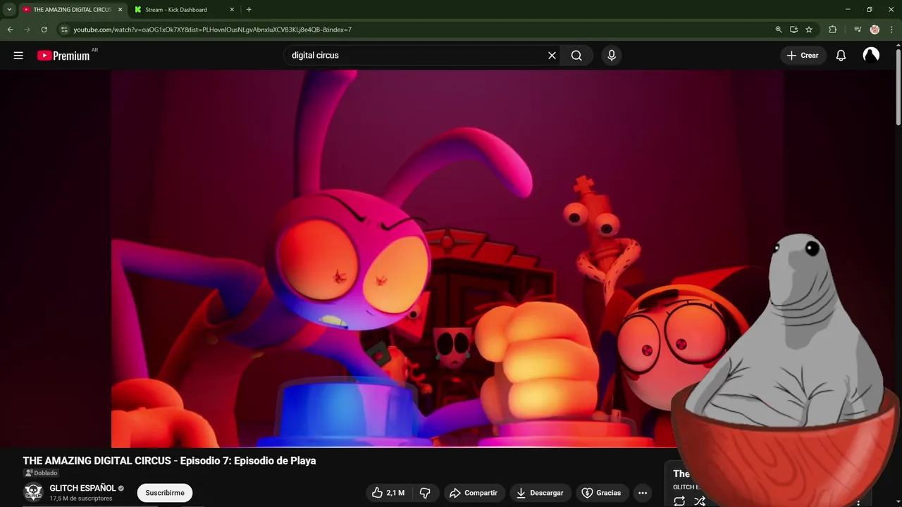Open GLITCH ESPAÑOL channel name link

coord(82,488)
